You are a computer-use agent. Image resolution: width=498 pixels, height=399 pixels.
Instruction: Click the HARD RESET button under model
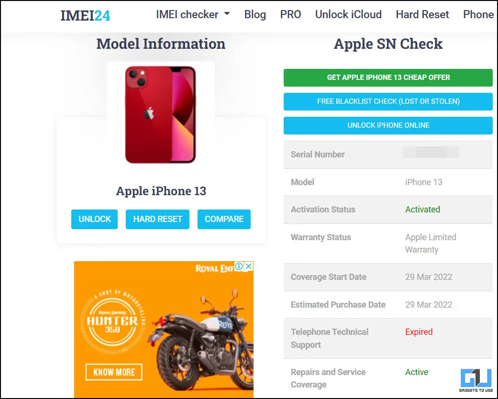point(157,219)
